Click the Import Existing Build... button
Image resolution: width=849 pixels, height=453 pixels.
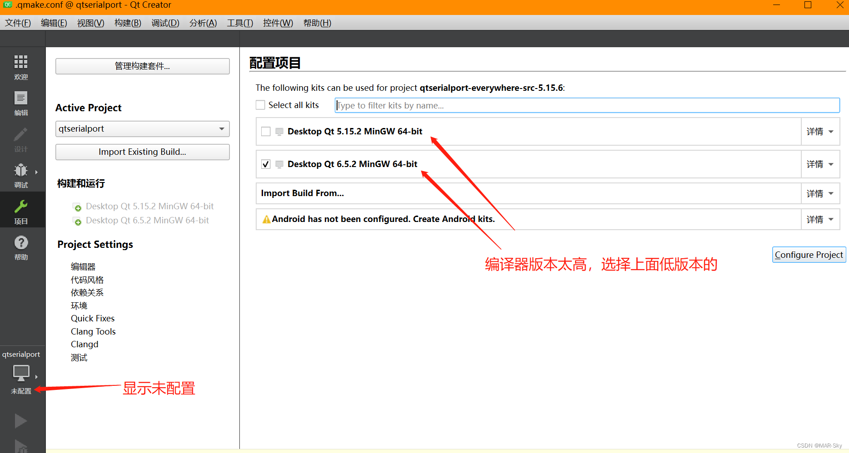pos(143,152)
